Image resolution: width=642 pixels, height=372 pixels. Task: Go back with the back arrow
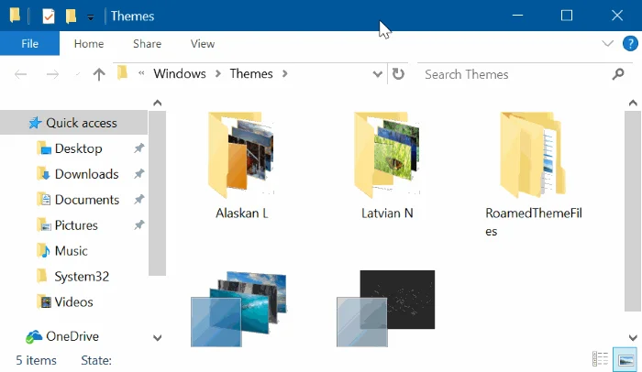20,74
